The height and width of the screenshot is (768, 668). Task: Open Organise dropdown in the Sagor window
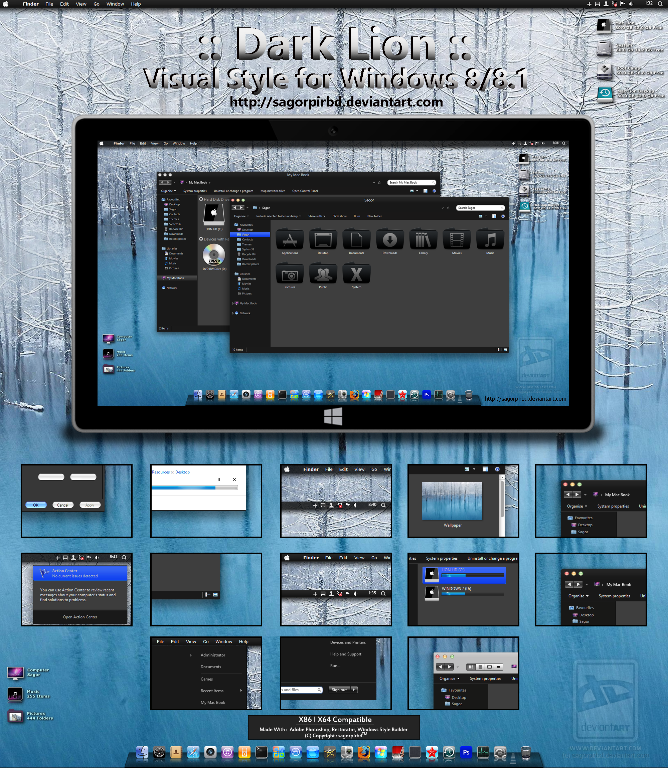[241, 216]
